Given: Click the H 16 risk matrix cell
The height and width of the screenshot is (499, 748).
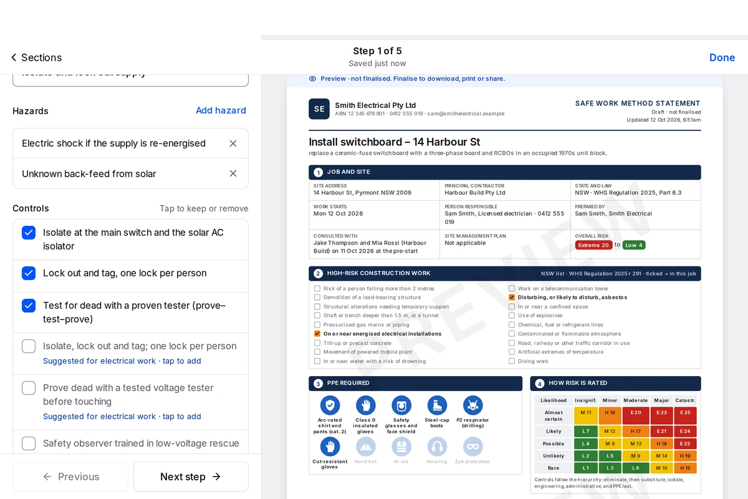Looking at the screenshot, I should pos(610,415).
